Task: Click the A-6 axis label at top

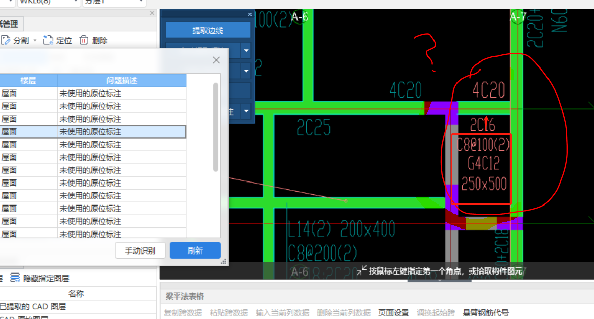Action: [x=300, y=17]
